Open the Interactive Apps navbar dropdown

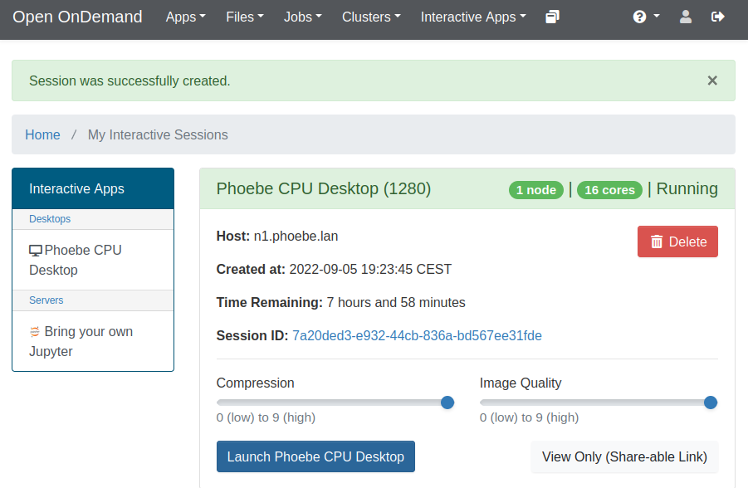tap(473, 17)
